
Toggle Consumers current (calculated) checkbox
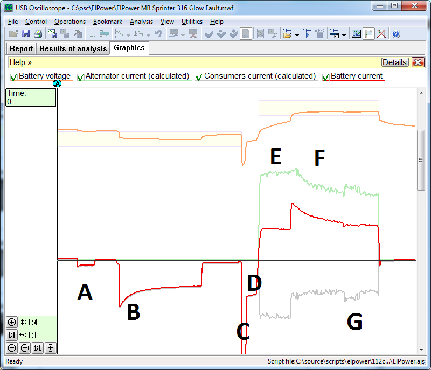coord(199,77)
